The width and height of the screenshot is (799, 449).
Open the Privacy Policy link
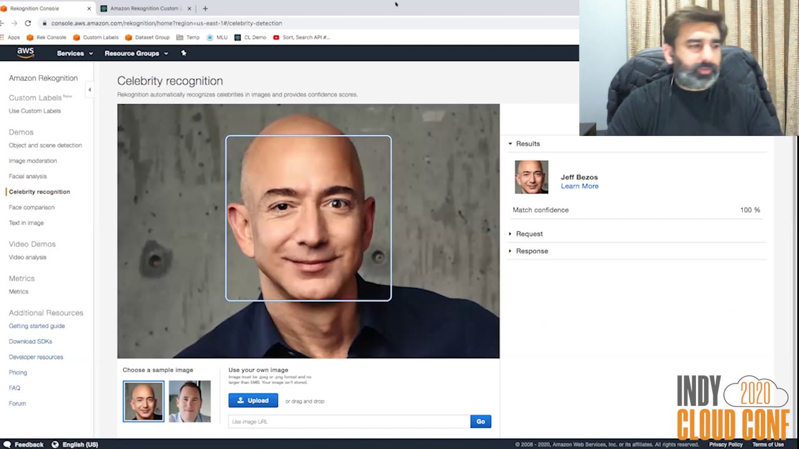click(x=725, y=445)
